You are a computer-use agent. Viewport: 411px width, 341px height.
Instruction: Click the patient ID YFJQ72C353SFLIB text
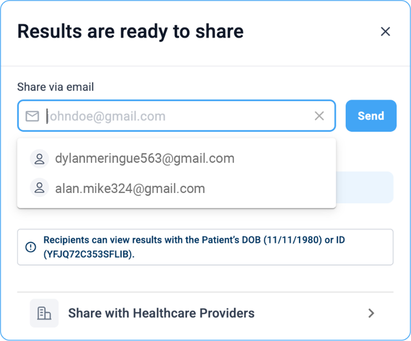coord(88,254)
